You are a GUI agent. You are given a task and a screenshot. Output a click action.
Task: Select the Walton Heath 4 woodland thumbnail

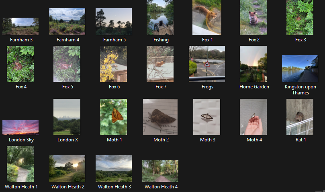(160, 171)
